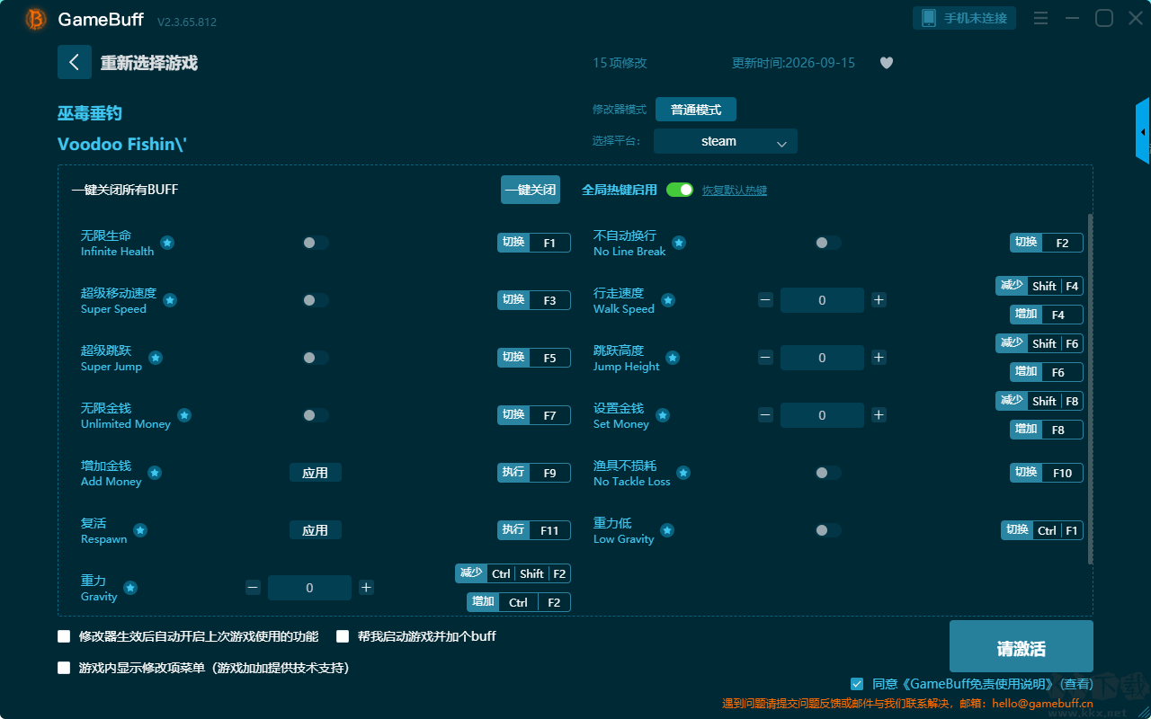Viewport: 1151px width, 719px height.
Task: Click F9 execute hotkey for Add Money
Action: pos(534,473)
